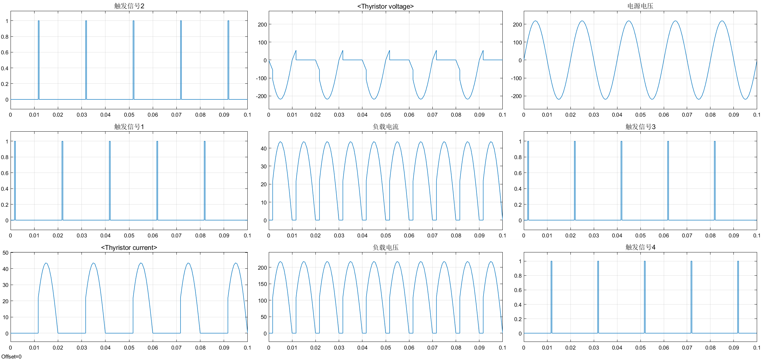The image size is (767, 362).
Task: Select the 负载电压 plot title
Action: pos(385,248)
